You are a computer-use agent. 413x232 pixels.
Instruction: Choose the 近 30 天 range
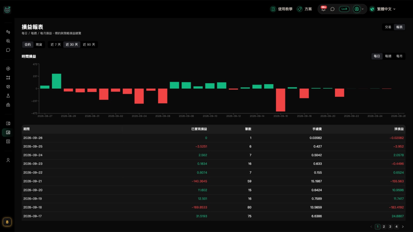click(x=72, y=45)
